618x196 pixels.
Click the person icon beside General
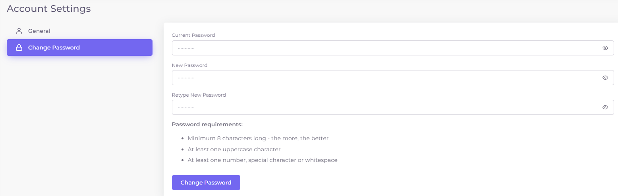coord(19,31)
